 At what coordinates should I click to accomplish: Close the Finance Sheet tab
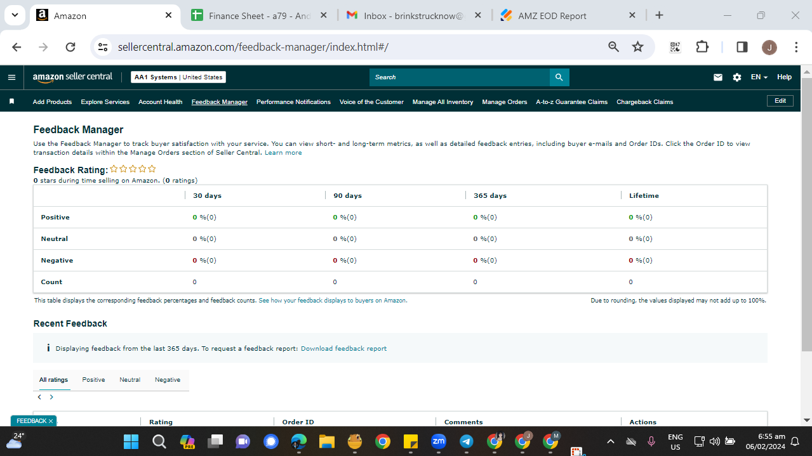click(x=323, y=15)
